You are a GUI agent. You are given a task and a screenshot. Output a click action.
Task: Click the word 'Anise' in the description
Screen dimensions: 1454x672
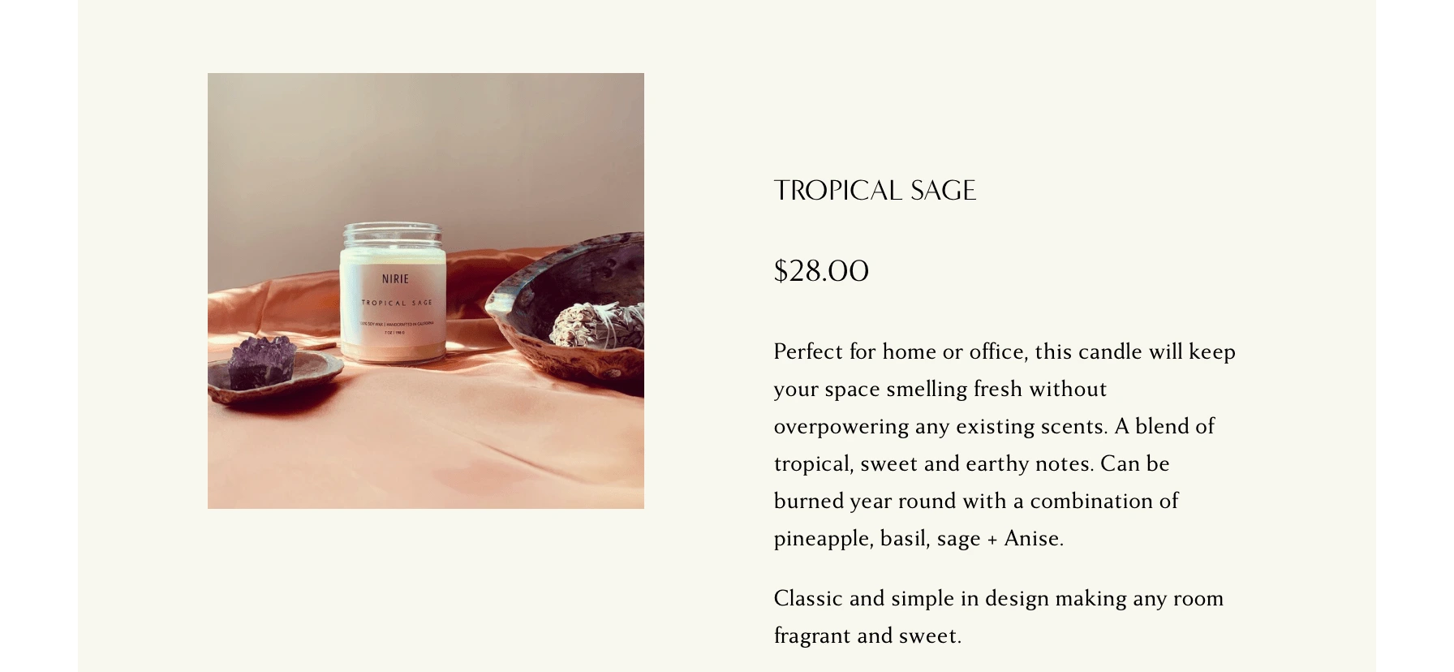(1033, 538)
